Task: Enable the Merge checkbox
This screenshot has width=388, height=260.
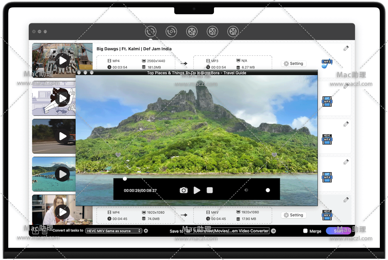Action: coord(305,231)
